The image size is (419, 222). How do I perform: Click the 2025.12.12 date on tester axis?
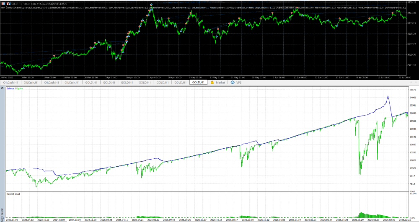[264, 220]
